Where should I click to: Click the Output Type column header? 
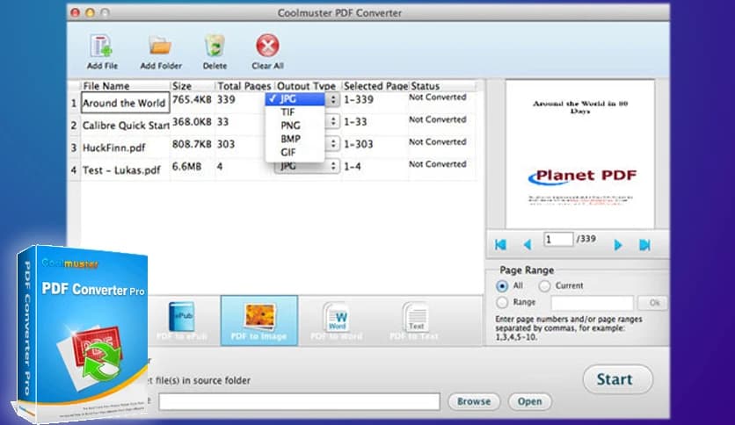point(307,86)
